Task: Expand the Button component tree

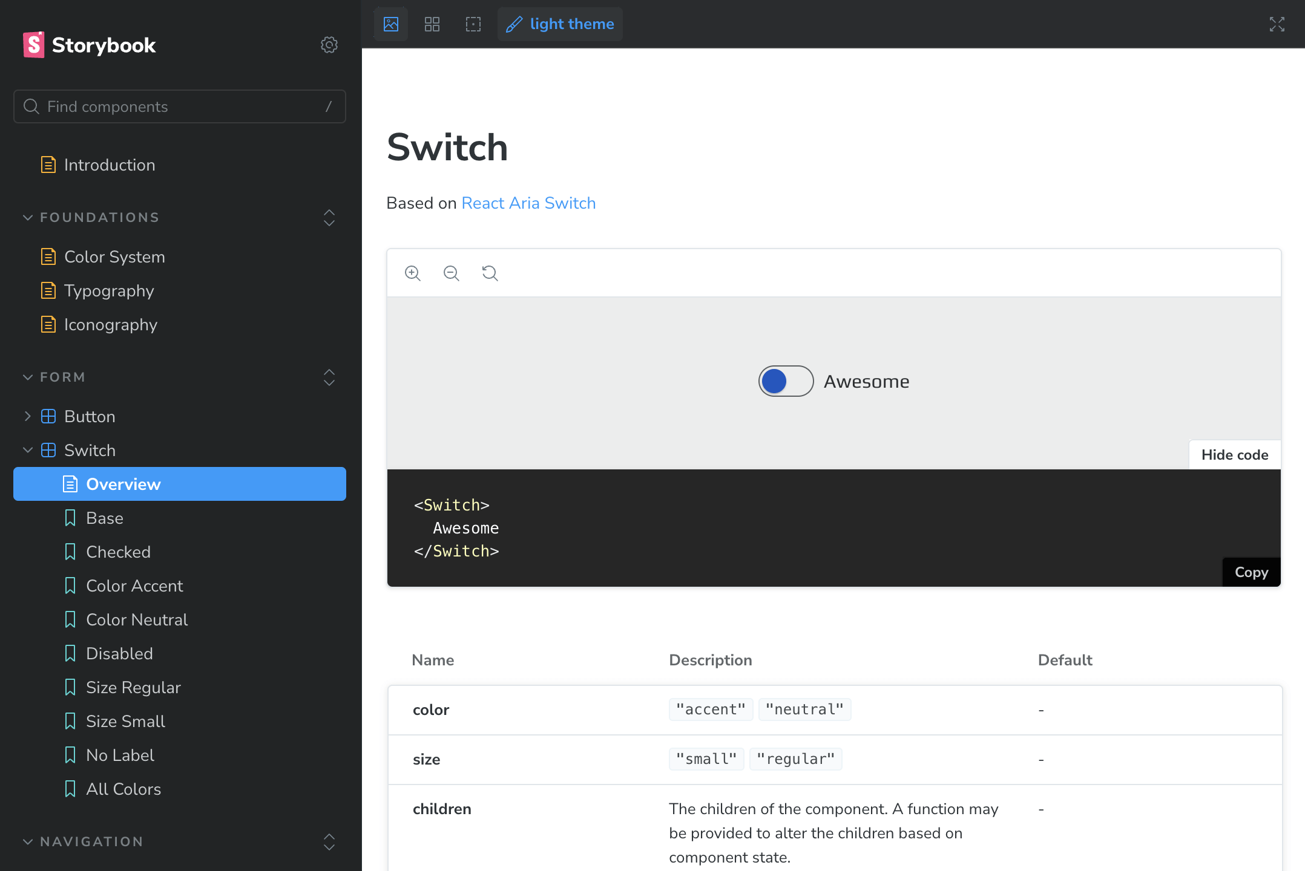Action: [x=27, y=416]
